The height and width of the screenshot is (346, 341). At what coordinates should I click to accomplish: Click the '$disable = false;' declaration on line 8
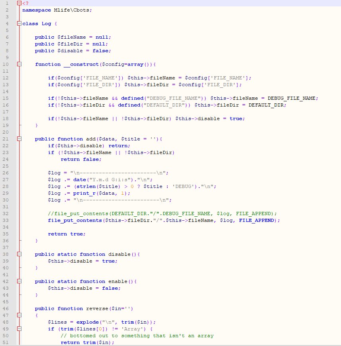click(84, 51)
